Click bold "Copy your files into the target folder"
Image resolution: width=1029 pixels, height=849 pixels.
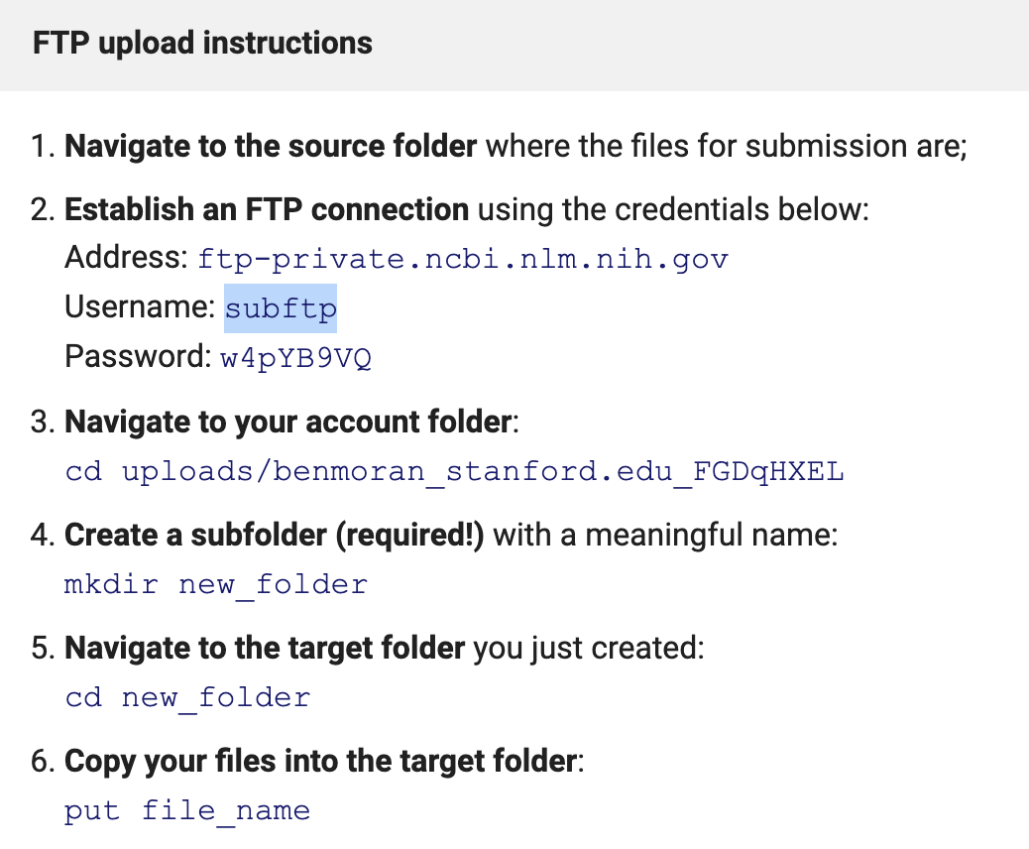[320, 762]
